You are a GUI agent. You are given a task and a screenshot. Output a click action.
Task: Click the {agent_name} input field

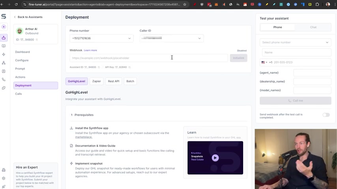pyautogui.click(x=312, y=73)
